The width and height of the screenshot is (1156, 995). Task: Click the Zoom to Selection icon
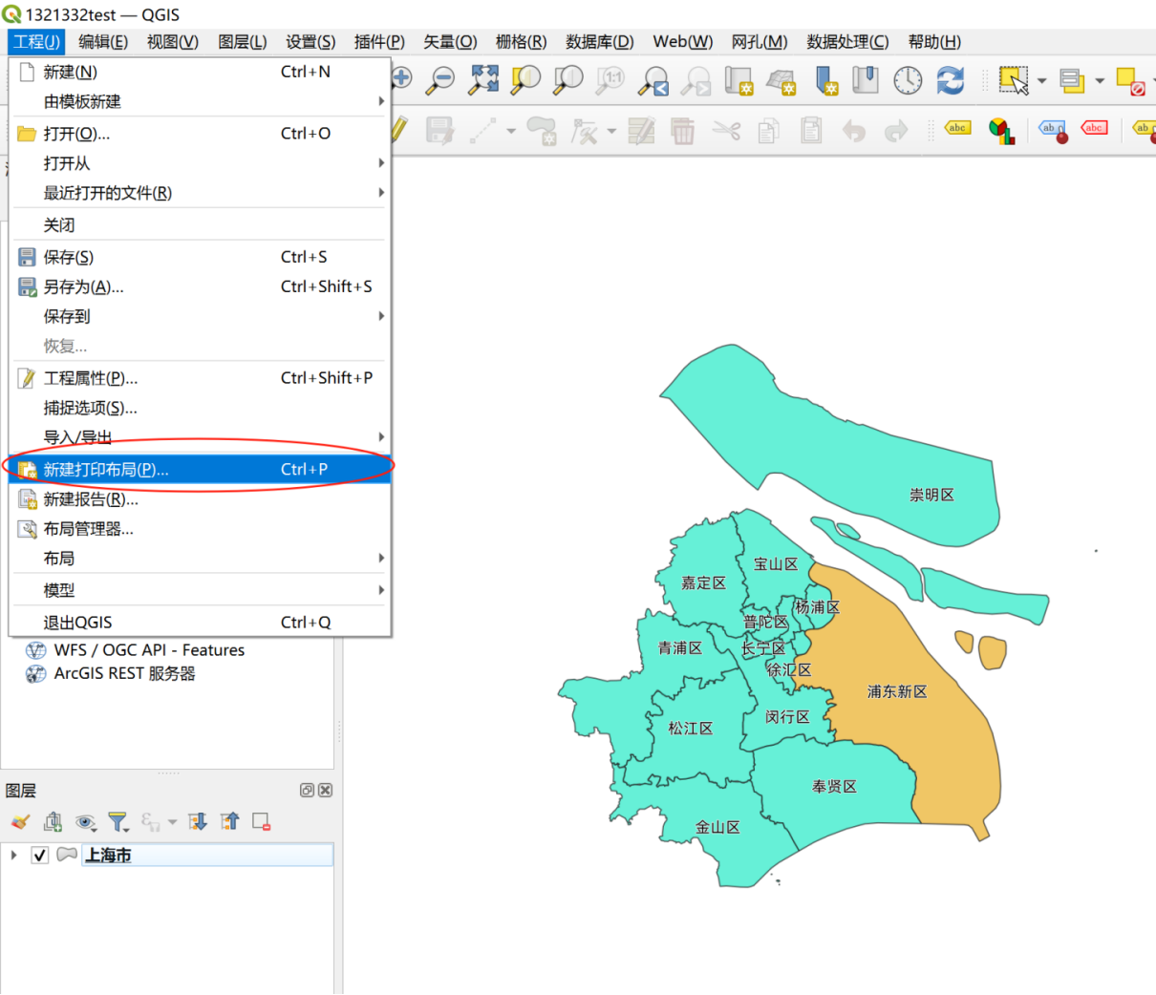click(x=525, y=80)
